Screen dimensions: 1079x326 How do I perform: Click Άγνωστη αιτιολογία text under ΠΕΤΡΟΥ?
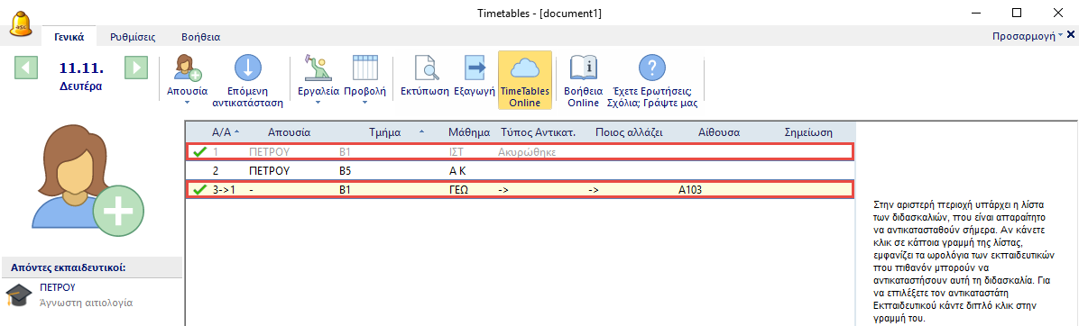click(87, 302)
